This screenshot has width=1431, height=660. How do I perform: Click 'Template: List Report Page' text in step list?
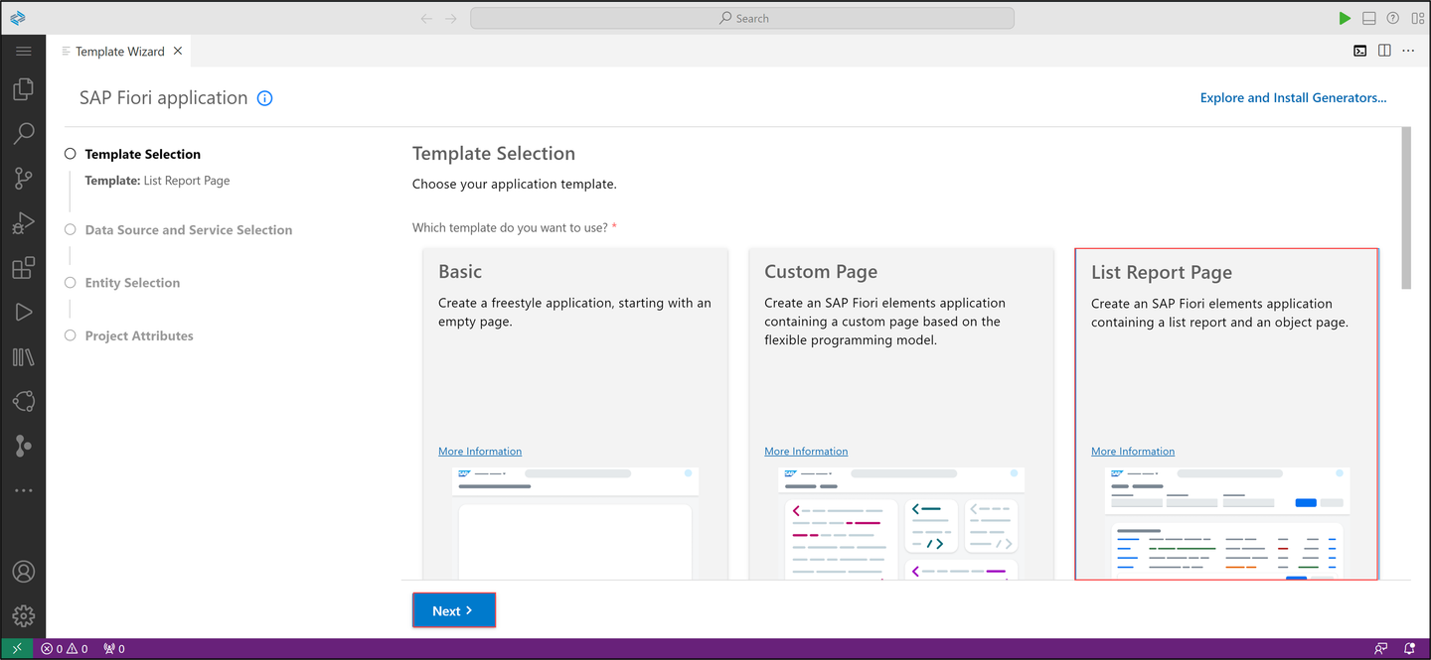pyautogui.click(x=157, y=181)
